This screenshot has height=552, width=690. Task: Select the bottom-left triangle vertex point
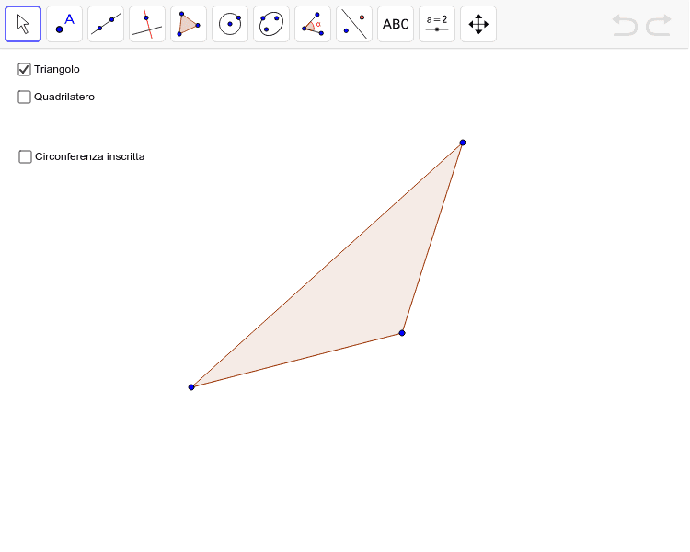coord(191,387)
